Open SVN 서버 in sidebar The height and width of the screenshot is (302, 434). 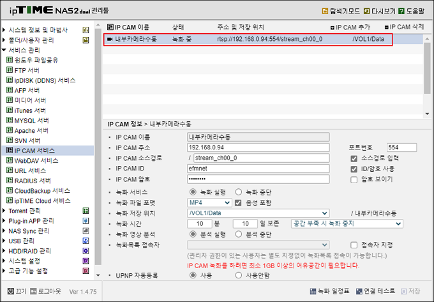(x=27, y=140)
